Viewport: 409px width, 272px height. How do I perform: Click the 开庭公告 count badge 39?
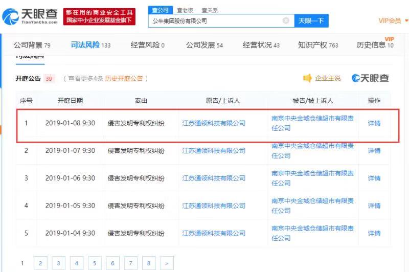click(x=49, y=79)
